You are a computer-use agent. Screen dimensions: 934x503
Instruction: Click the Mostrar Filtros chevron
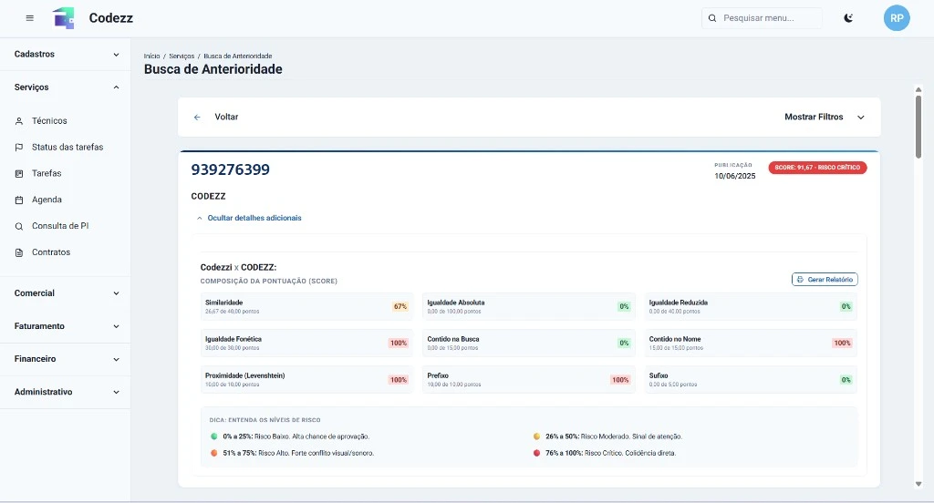861,118
